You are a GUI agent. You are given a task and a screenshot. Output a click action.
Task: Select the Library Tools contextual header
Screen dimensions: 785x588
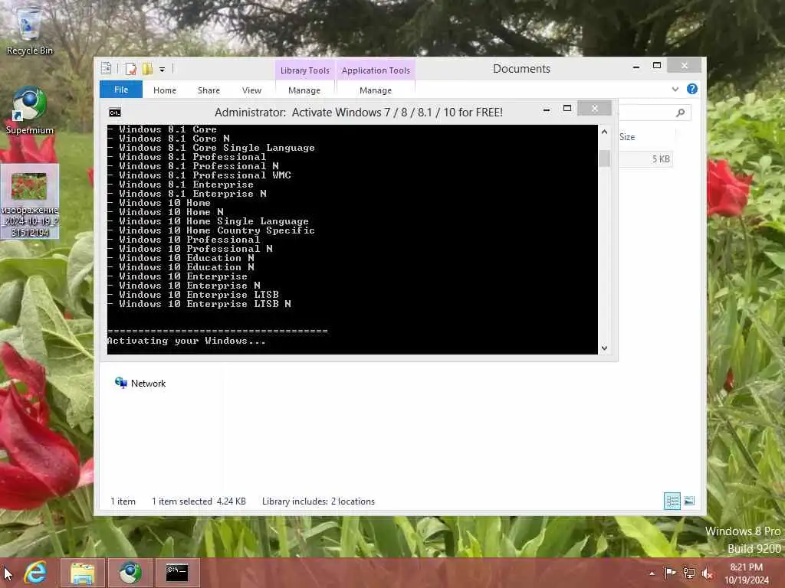pyautogui.click(x=305, y=70)
